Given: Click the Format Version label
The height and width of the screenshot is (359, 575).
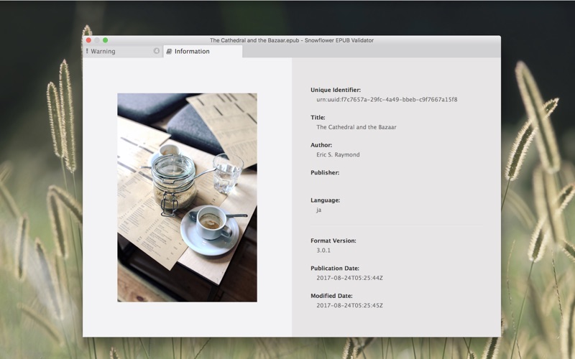Looking at the screenshot, I should [333, 241].
